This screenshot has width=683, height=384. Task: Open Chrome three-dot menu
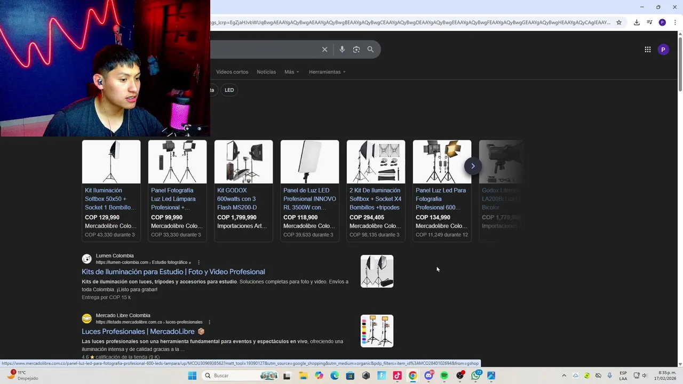(675, 22)
